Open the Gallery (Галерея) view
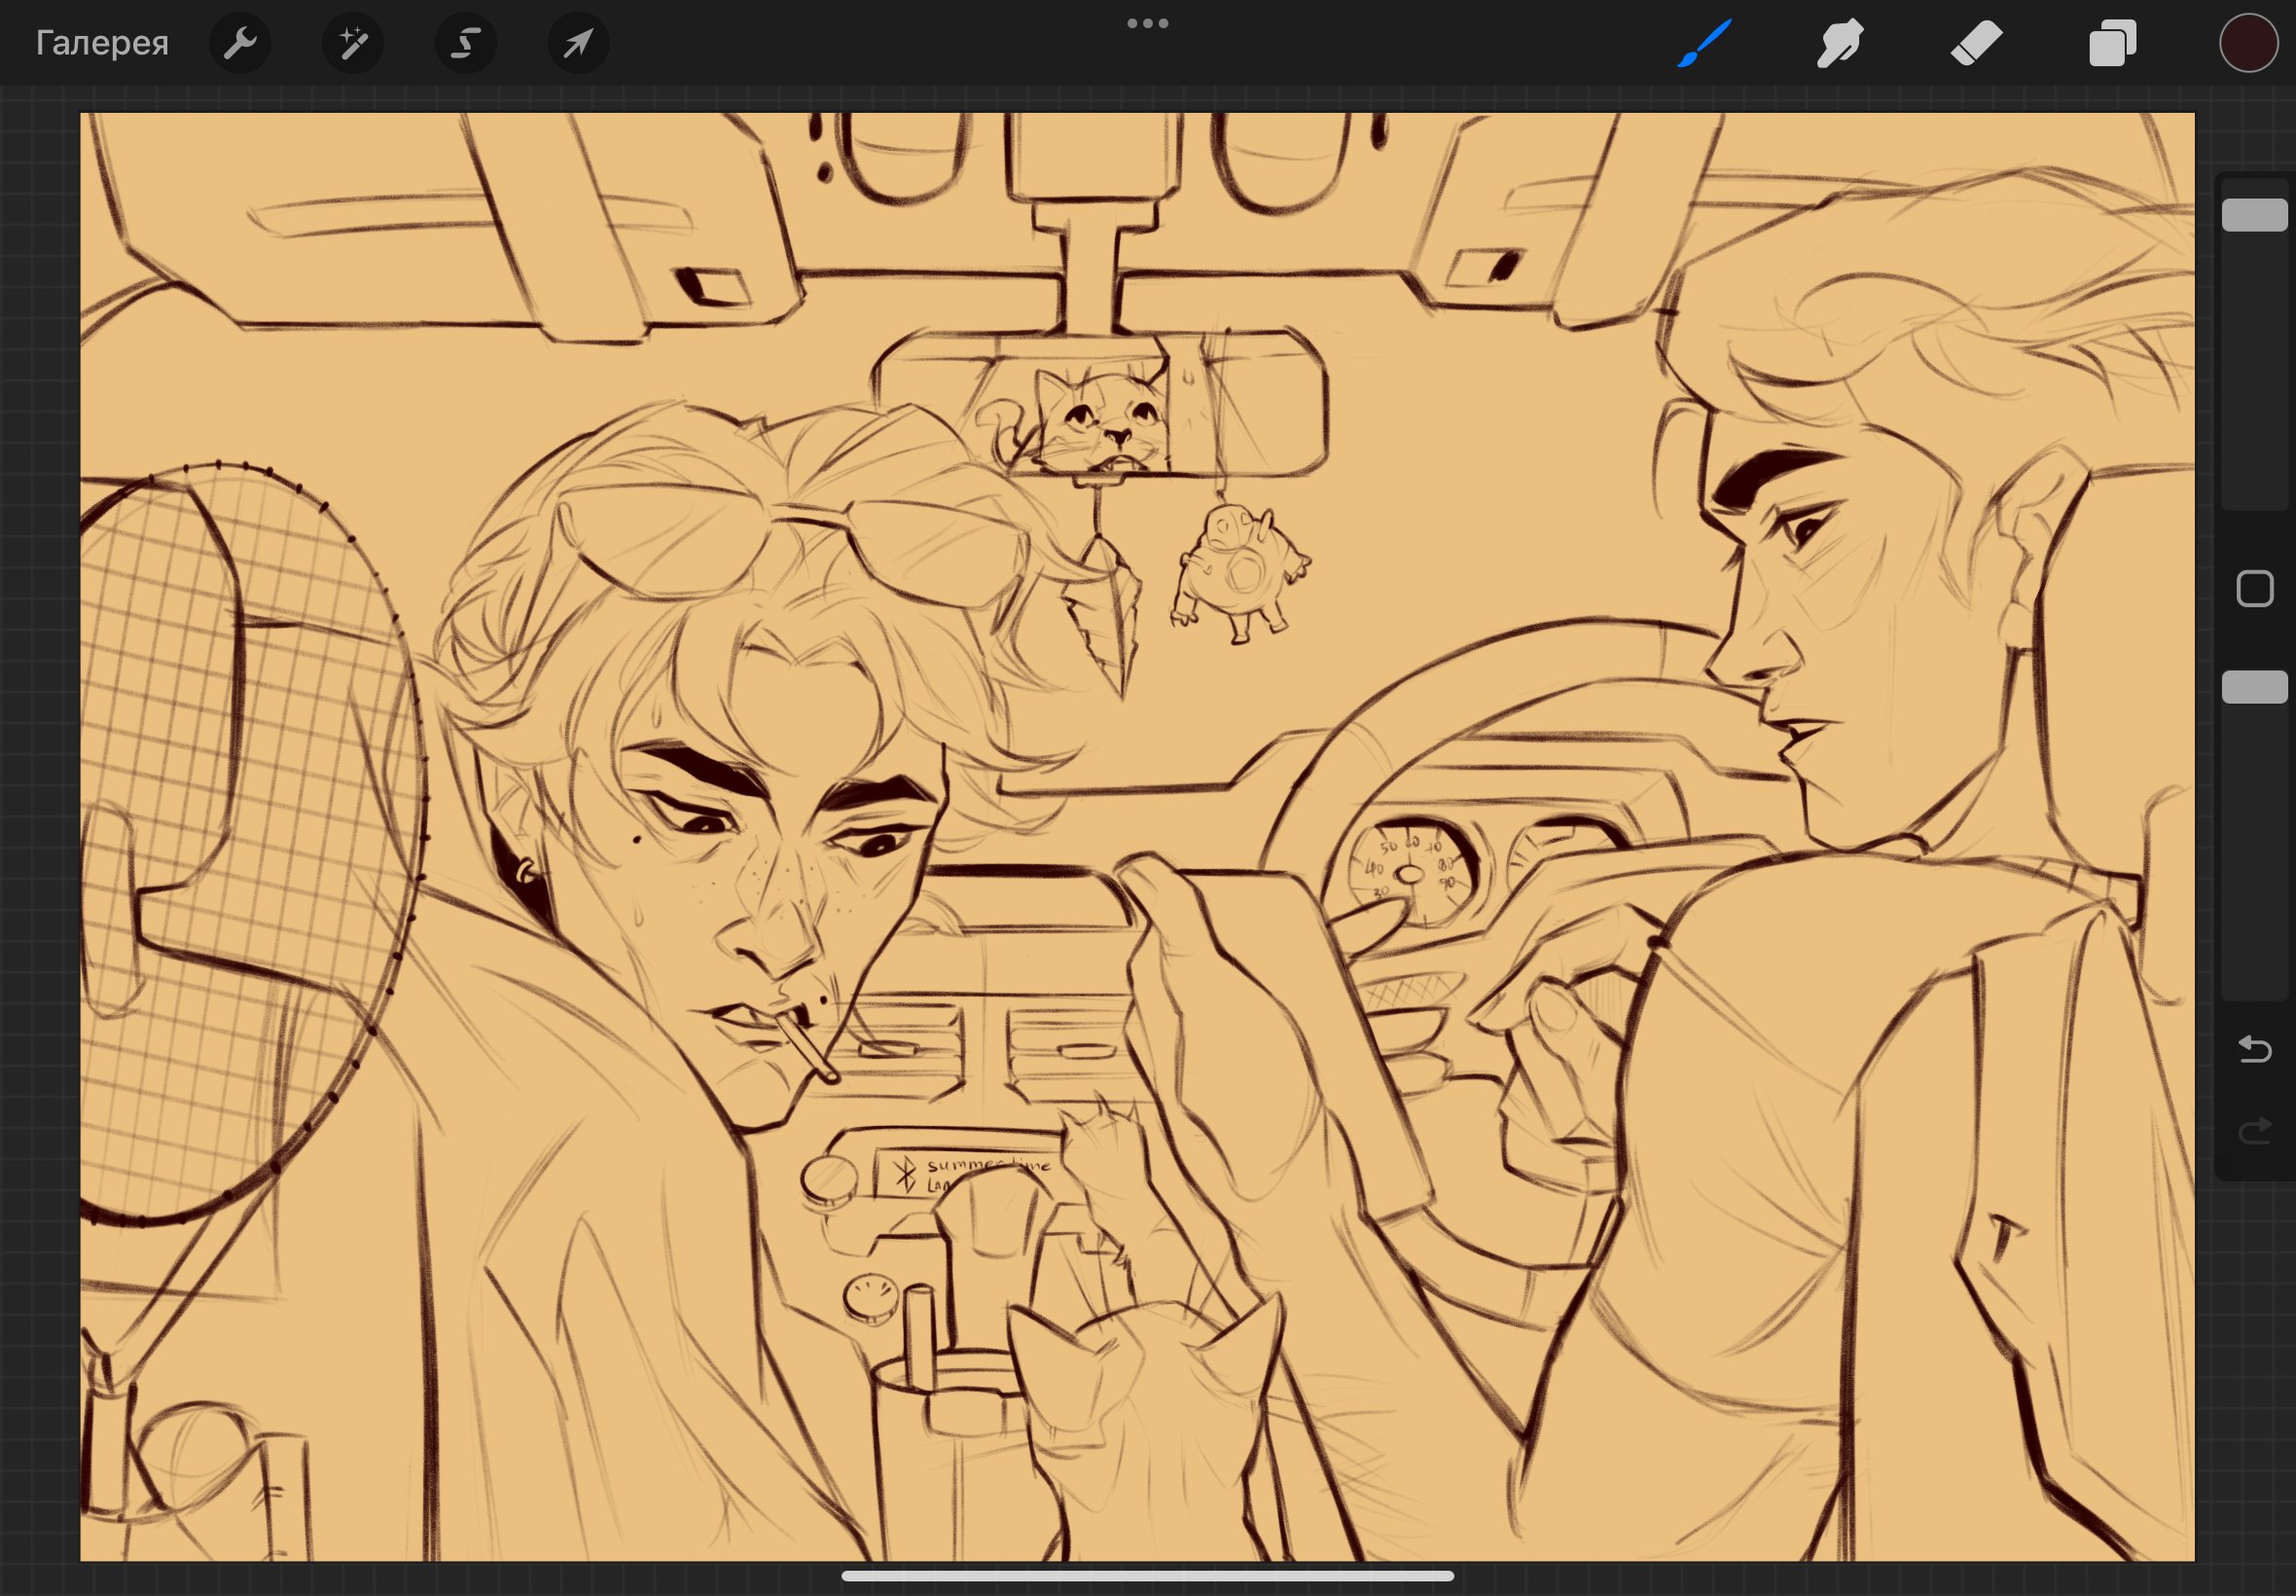The width and height of the screenshot is (2296, 1596). [x=102, y=43]
